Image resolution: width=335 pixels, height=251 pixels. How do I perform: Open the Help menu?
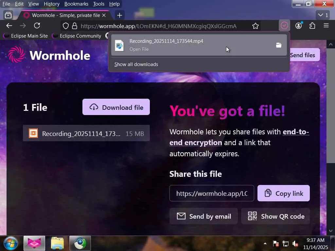(114, 4)
